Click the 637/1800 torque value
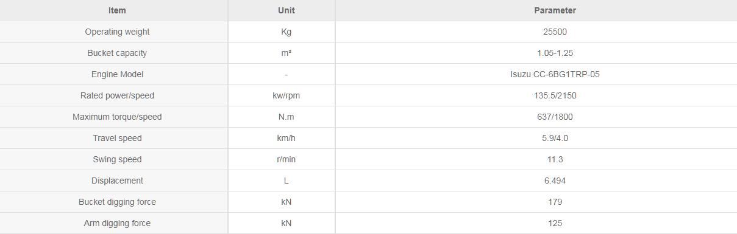Image resolution: width=737 pixels, height=234 pixels. (555, 117)
